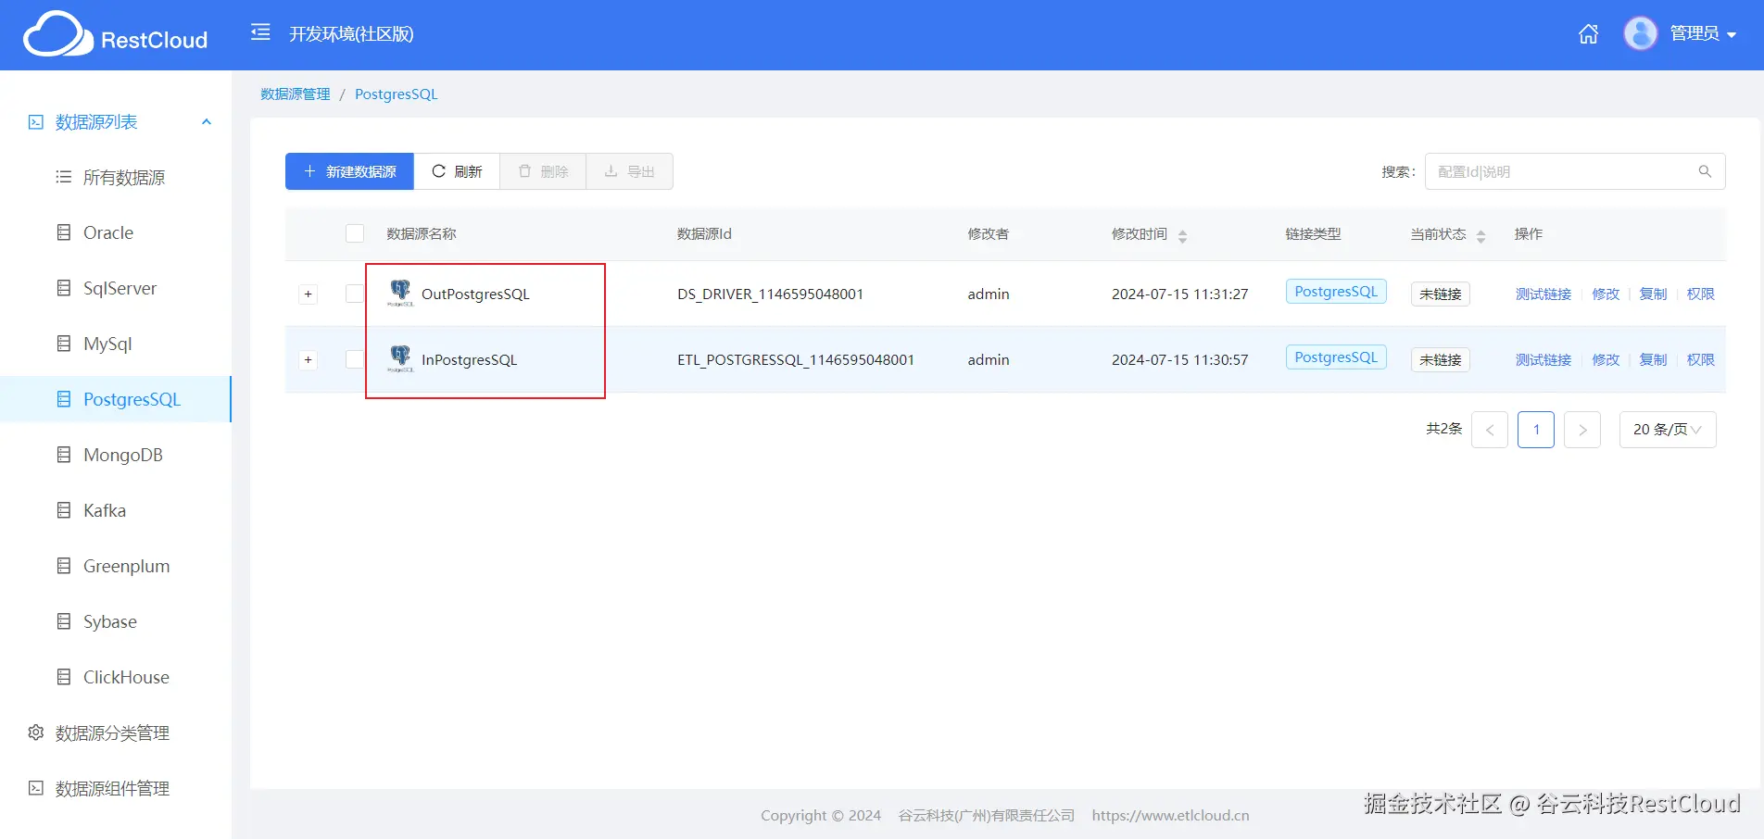Check the InPostgreSQL row checkbox
Screen dimensions: 1764x839
tap(355, 359)
